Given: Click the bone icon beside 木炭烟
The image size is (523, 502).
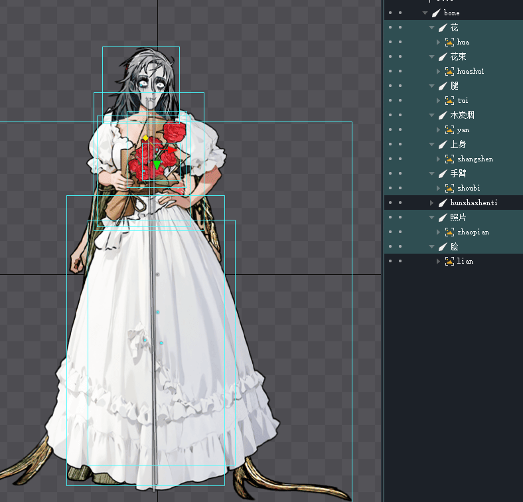Looking at the screenshot, I should [x=443, y=116].
